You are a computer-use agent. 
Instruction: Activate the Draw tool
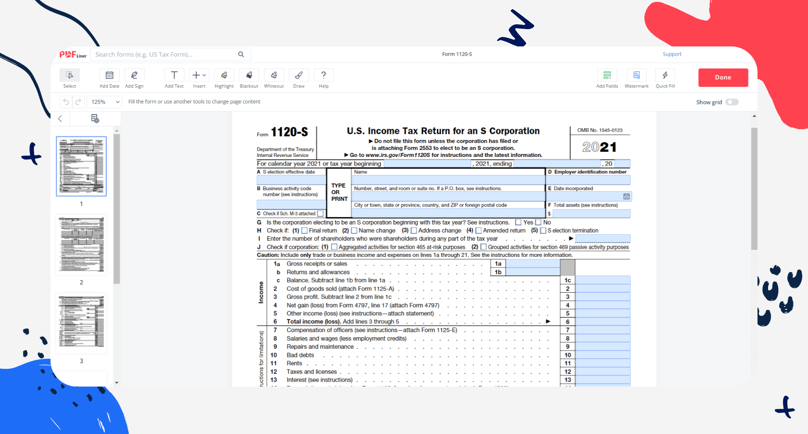point(299,75)
